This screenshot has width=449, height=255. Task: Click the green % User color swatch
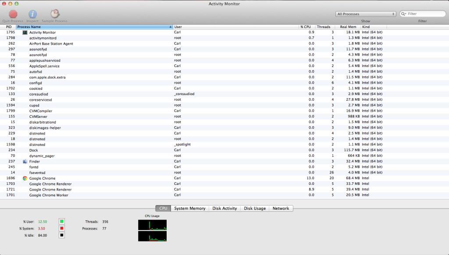point(61,222)
